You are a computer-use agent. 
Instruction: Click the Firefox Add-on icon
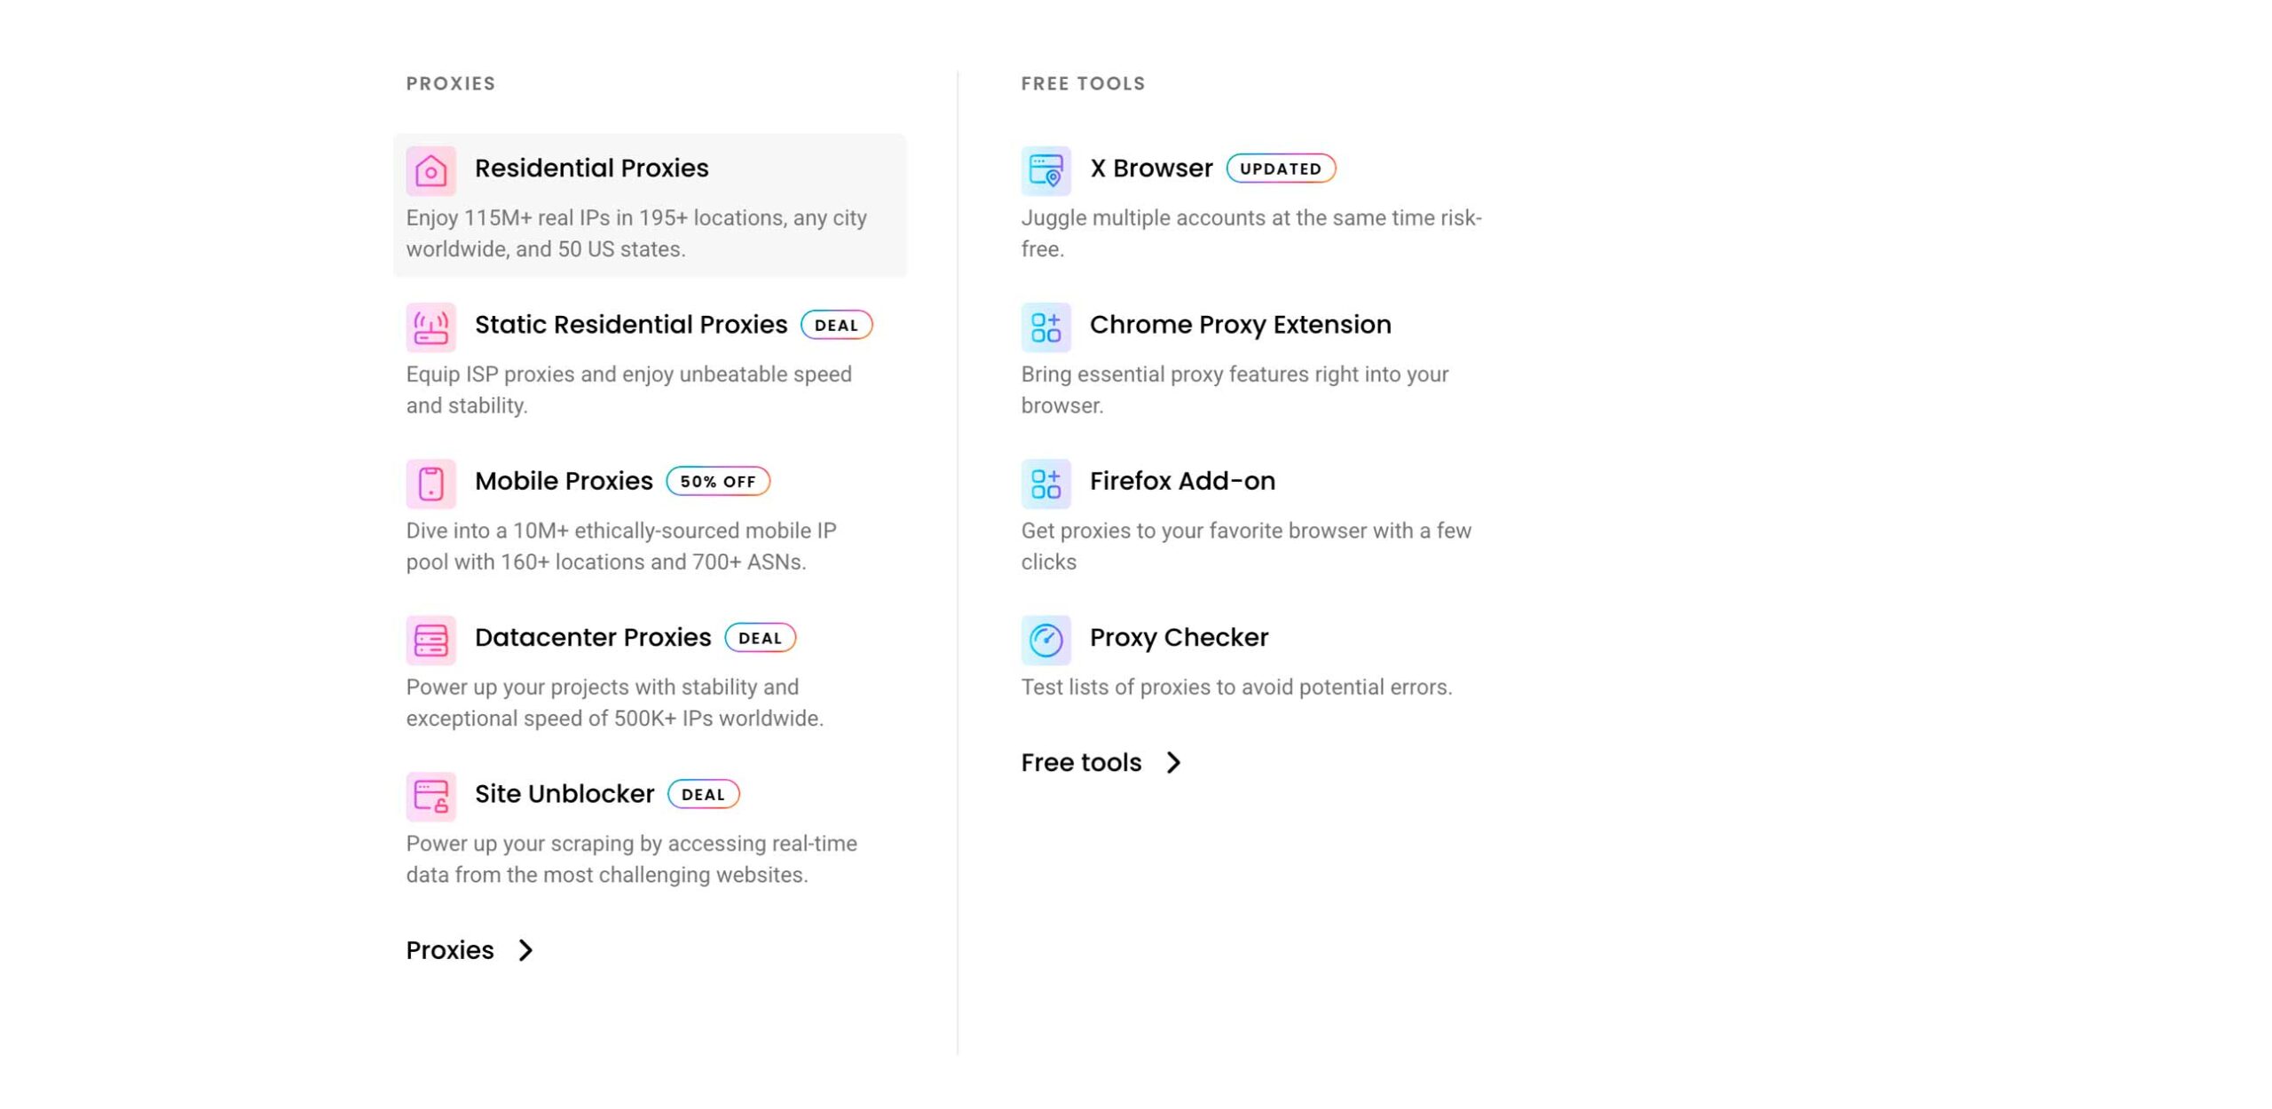coord(1045,484)
